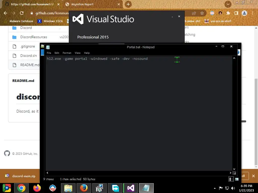
Task: Switch Explorer to details view icon
Action: [231, 179]
